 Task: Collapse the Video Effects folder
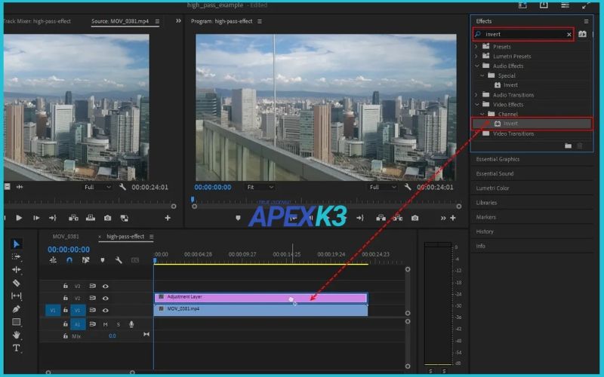476,105
